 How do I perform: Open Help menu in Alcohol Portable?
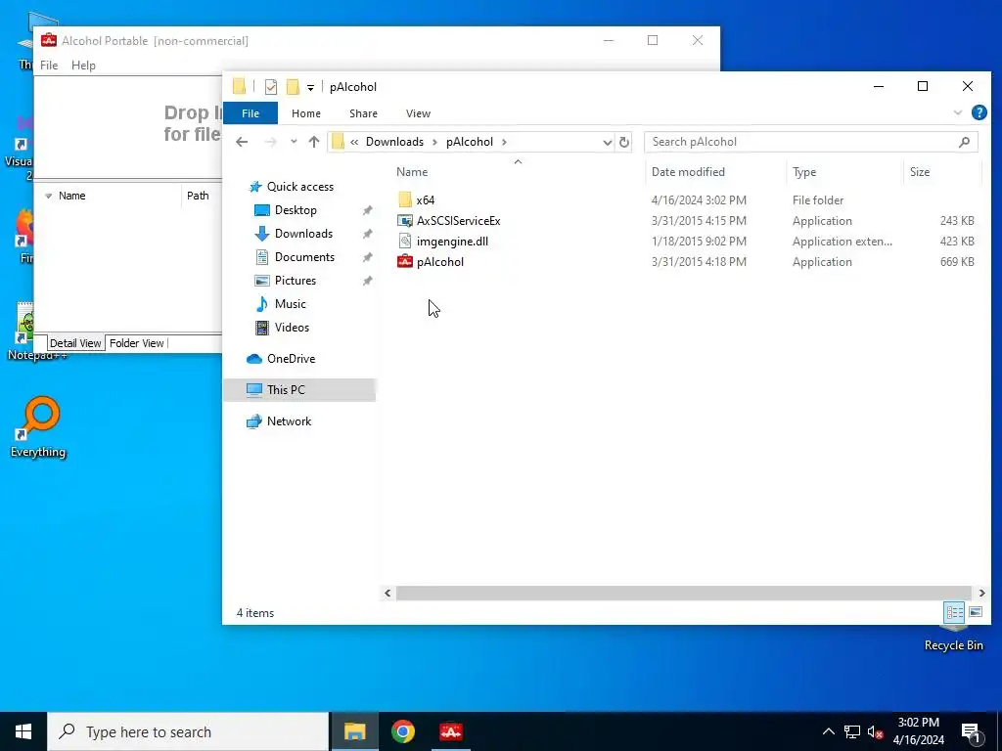[x=83, y=66]
